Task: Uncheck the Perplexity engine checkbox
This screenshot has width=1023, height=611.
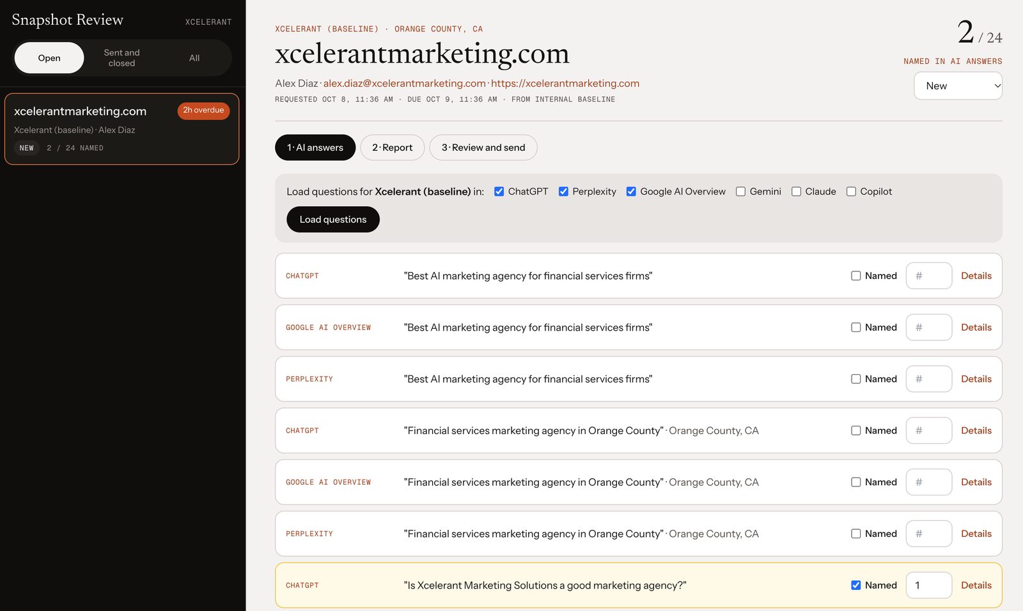Action: point(563,192)
